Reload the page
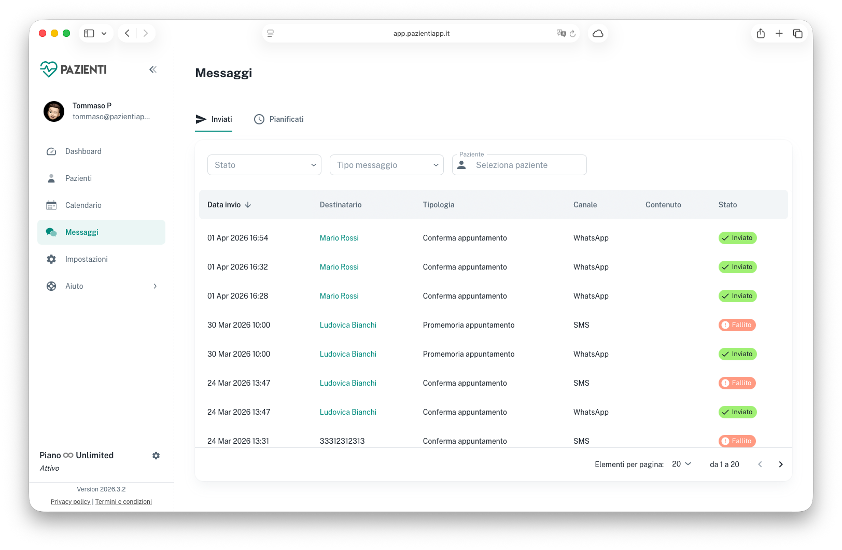The height and width of the screenshot is (550, 842). pyautogui.click(x=572, y=34)
